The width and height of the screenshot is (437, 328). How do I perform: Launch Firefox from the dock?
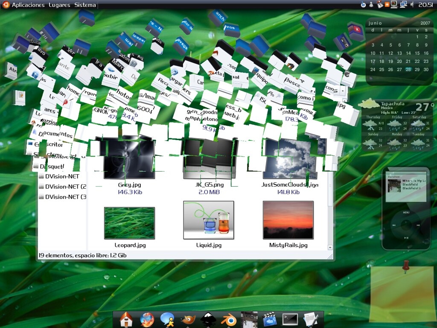[x=147, y=319]
